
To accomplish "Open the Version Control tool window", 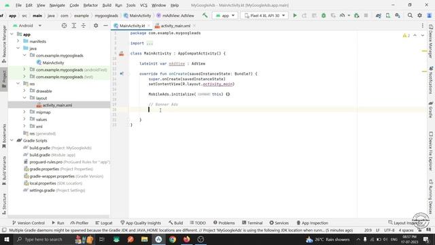I will click(29, 223).
